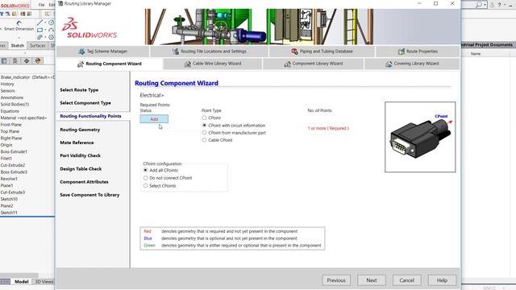Select the Cable CPoint option
The image size is (516, 290).
204,140
